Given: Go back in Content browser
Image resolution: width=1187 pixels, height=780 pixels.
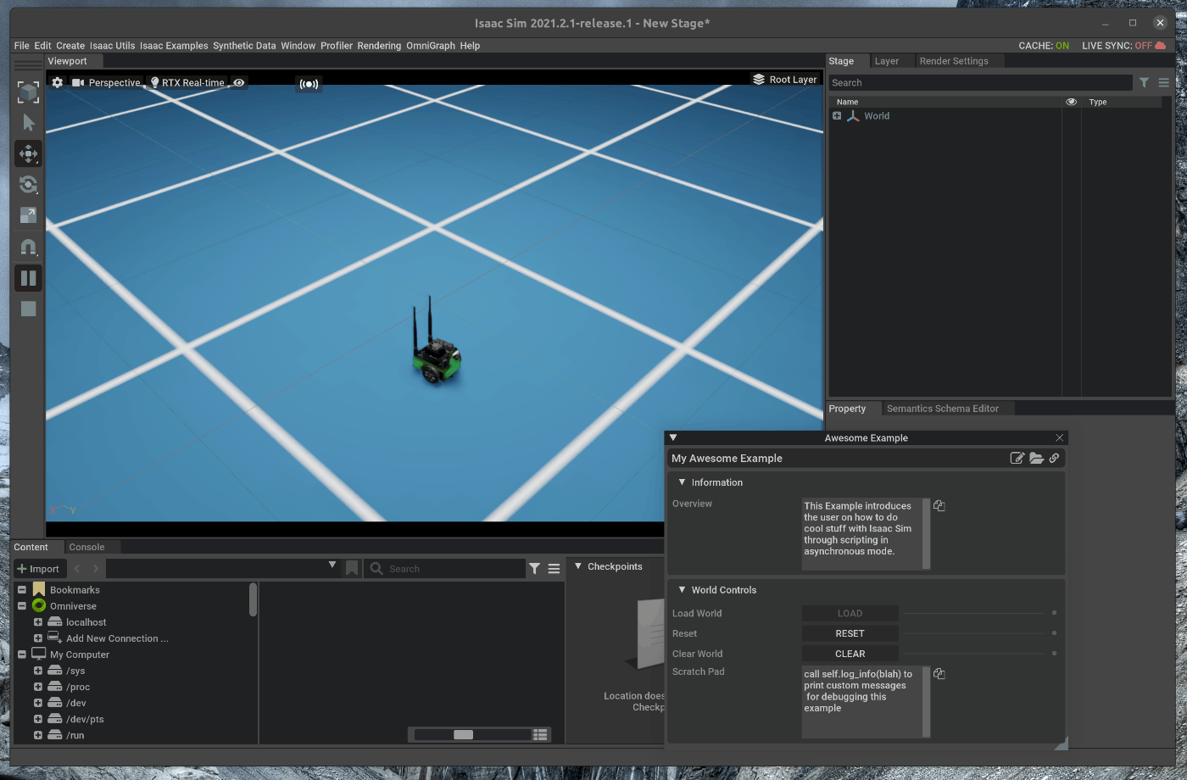Looking at the screenshot, I should [77, 568].
